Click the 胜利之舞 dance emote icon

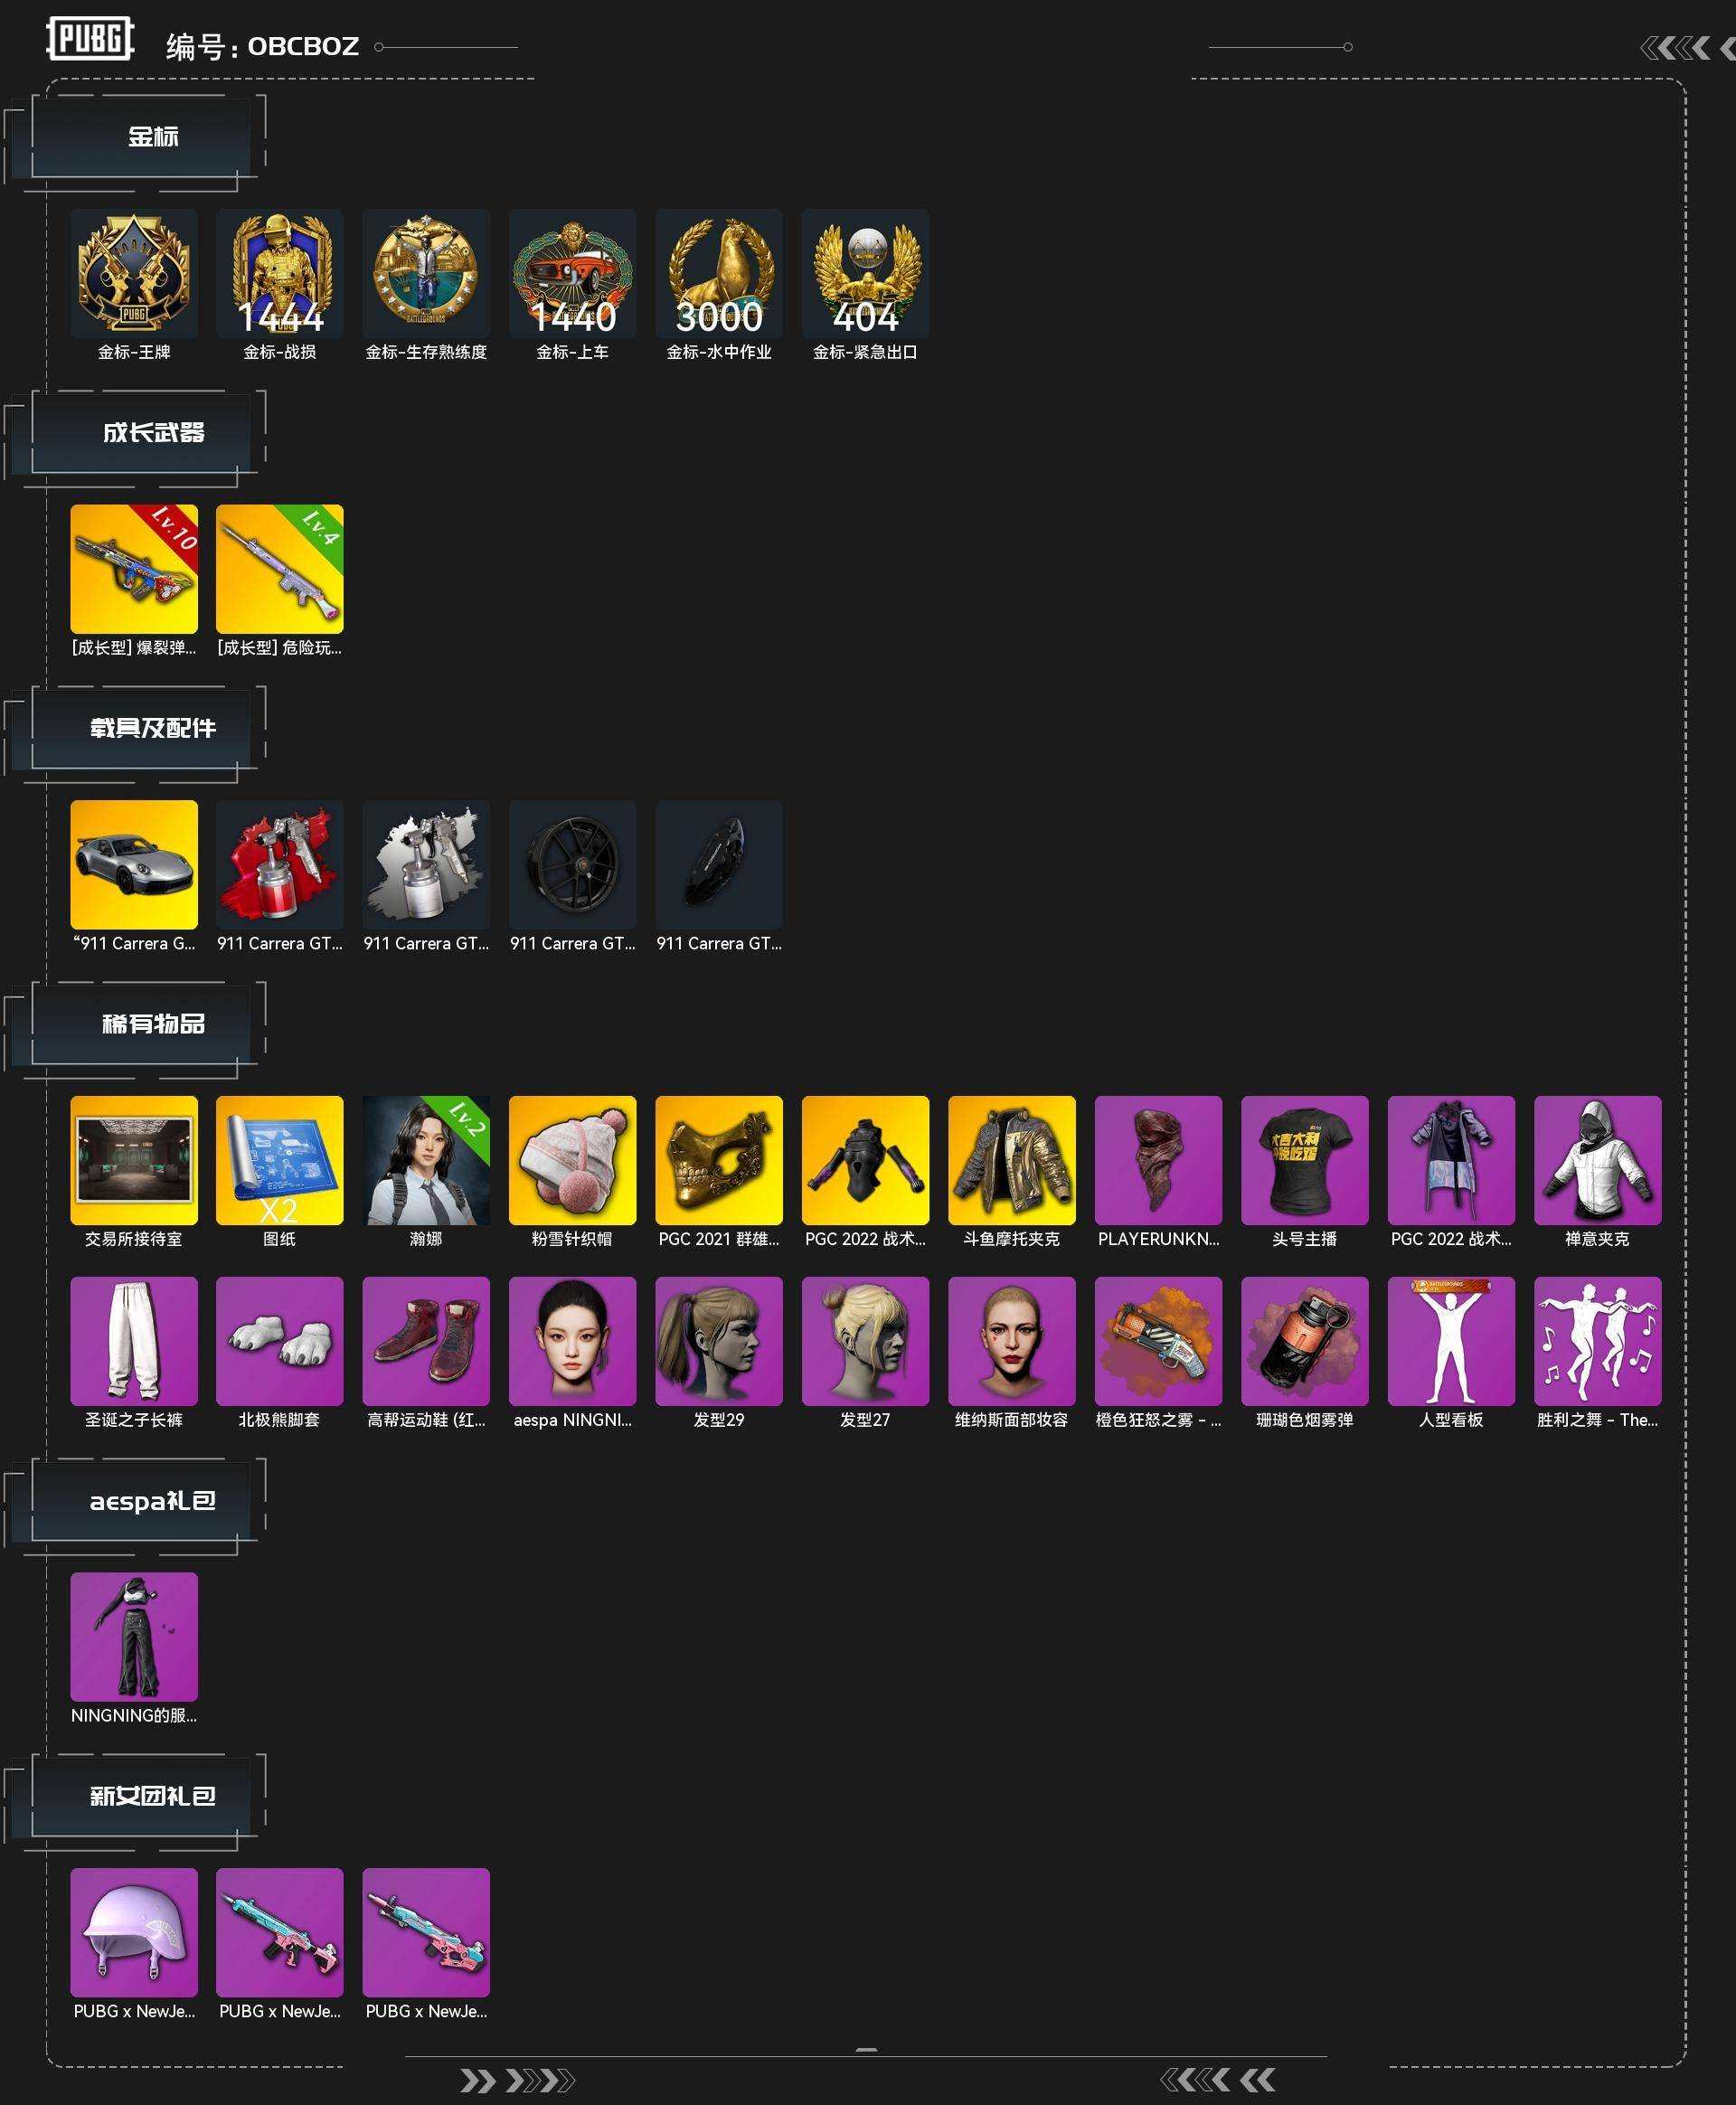point(1598,1341)
